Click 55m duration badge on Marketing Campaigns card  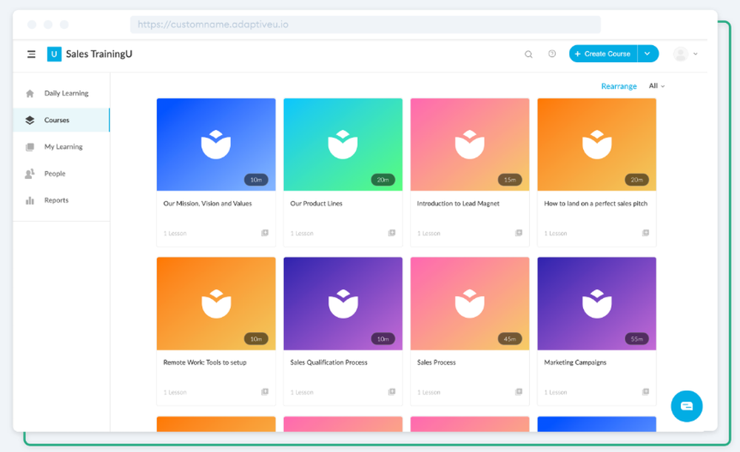pos(637,339)
